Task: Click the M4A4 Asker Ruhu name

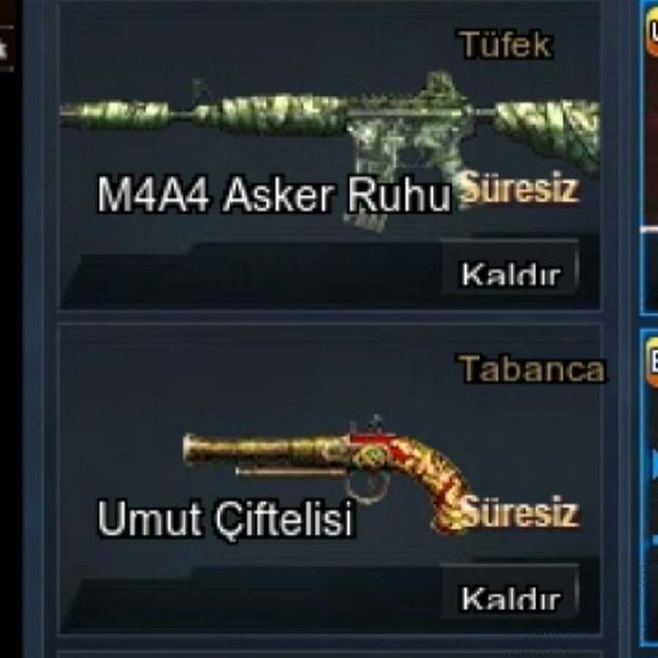Action: pyautogui.click(x=274, y=194)
